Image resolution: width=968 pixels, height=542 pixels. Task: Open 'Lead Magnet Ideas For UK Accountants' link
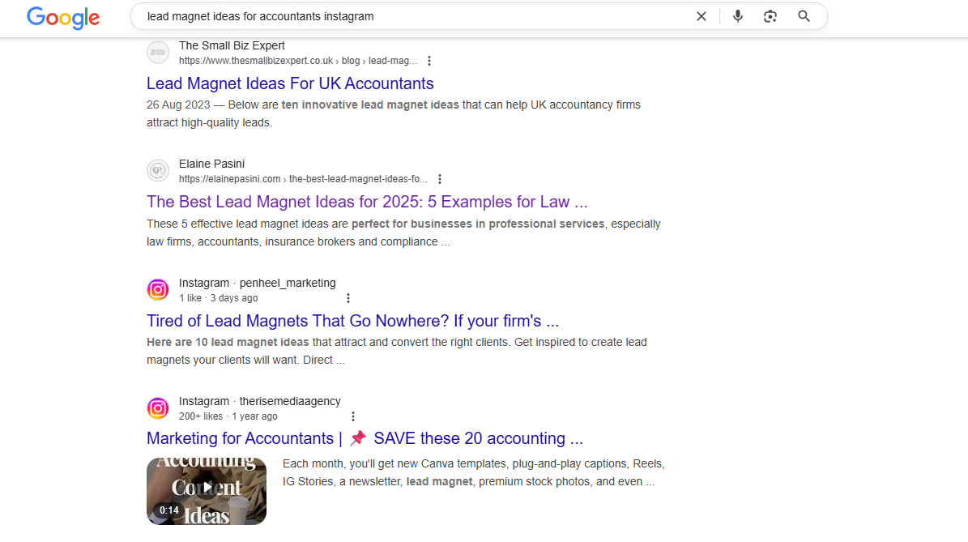click(290, 83)
